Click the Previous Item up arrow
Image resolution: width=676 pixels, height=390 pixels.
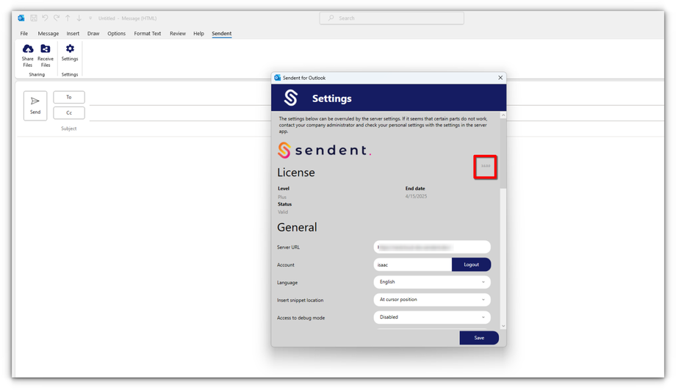[x=68, y=18]
